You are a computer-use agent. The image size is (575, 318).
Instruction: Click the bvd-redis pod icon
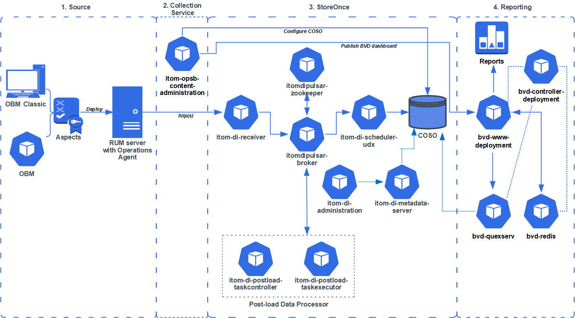tap(541, 212)
